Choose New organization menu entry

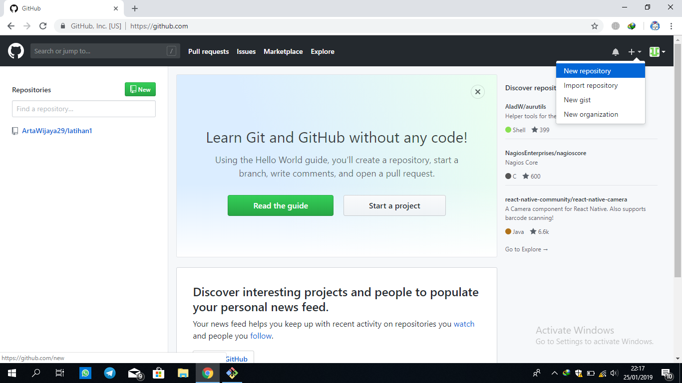[601, 114]
